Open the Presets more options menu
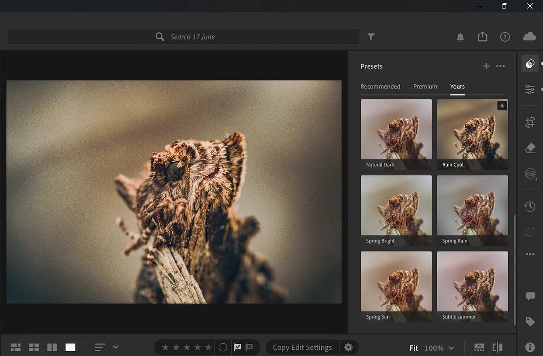This screenshot has width=543, height=356. coord(501,66)
